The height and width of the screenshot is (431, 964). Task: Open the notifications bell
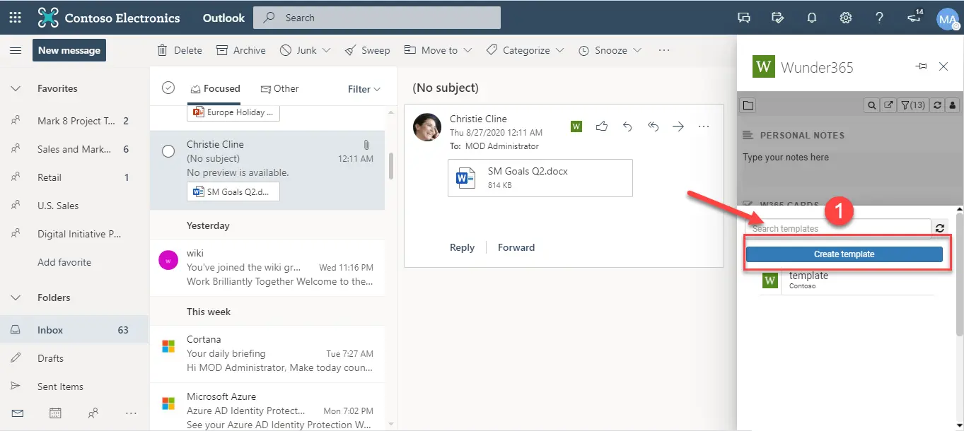tap(811, 18)
